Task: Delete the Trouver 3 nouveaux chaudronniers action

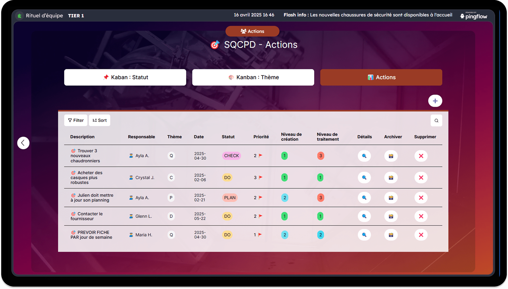Action: pyautogui.click(x=421, y=156)
